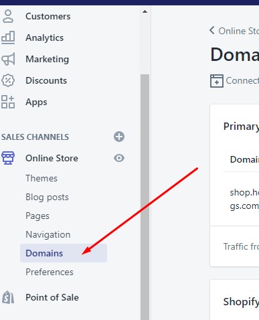Open the Customers menu item
This screenshot has width=259, height=320.
pos(48,16)
